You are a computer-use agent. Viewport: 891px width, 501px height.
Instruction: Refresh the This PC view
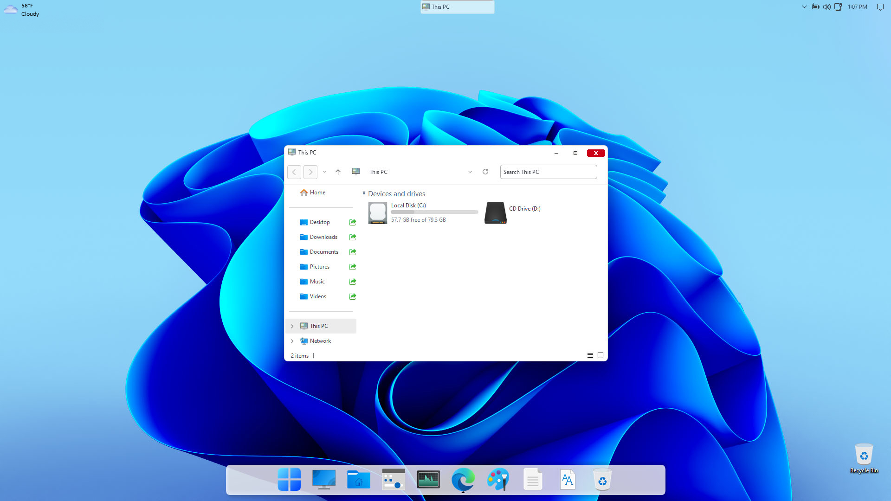click(x=485, y=172)
